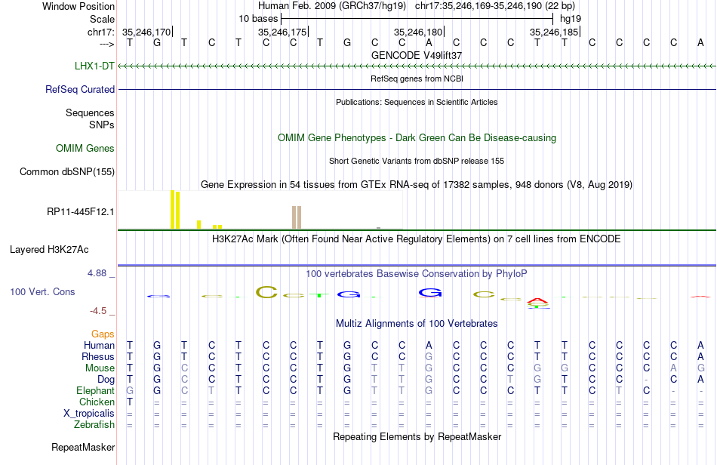Select the Chicken alignment row label
Viewport: 717px width, 465px height.
tap(97, 402)
